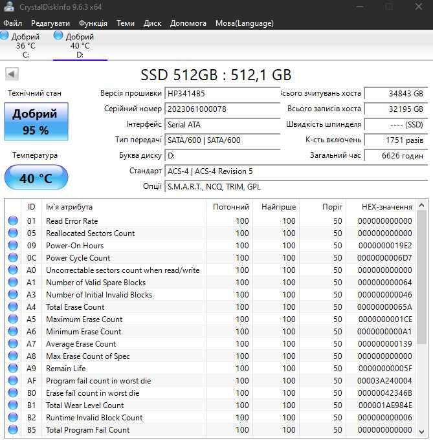The width and height of the screenshot is (433, 443).
Task: Click the Найгірше column header
Action: 276,207
